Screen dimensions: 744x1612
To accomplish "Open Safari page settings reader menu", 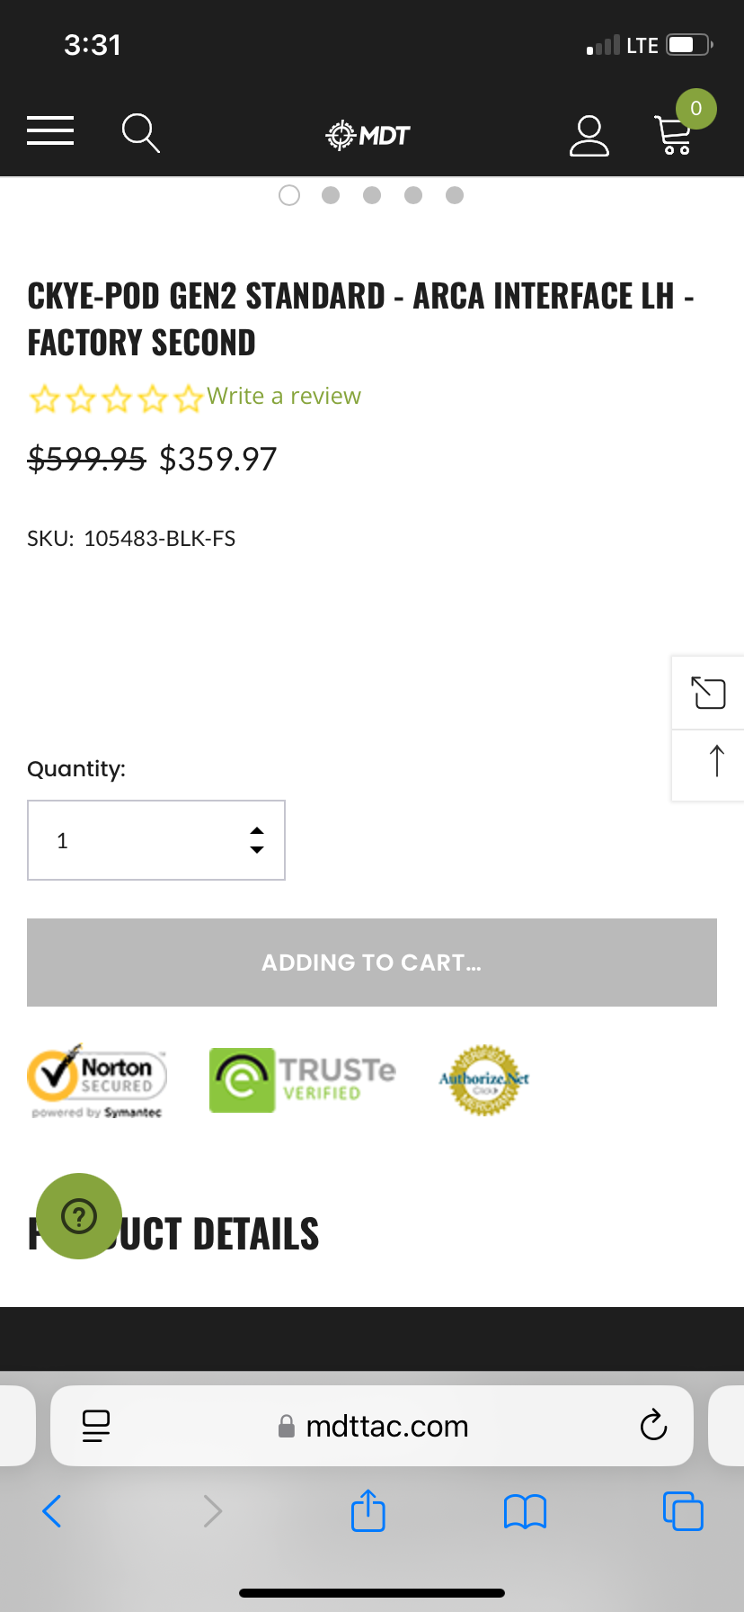I will (96, 1426).
